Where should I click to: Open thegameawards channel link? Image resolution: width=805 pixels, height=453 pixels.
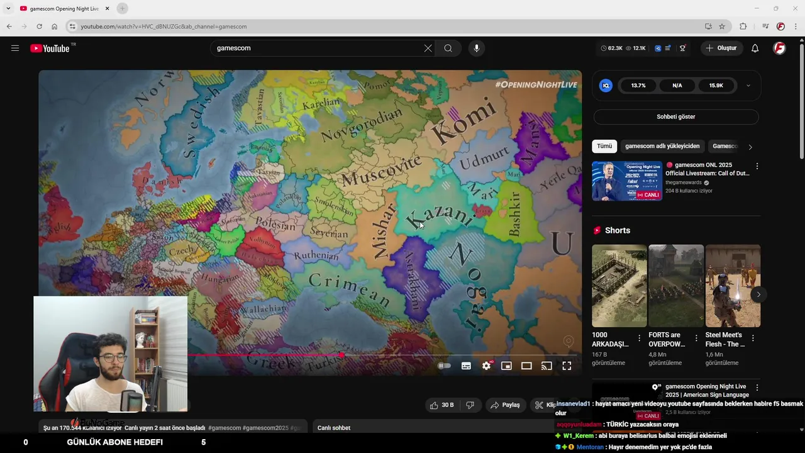point(684,182)
